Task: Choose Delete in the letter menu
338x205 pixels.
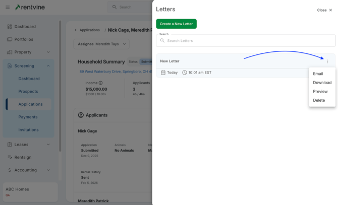Action: pos(319,100)
